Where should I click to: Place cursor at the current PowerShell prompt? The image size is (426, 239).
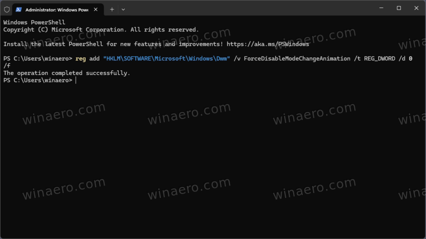click(76, 80)
